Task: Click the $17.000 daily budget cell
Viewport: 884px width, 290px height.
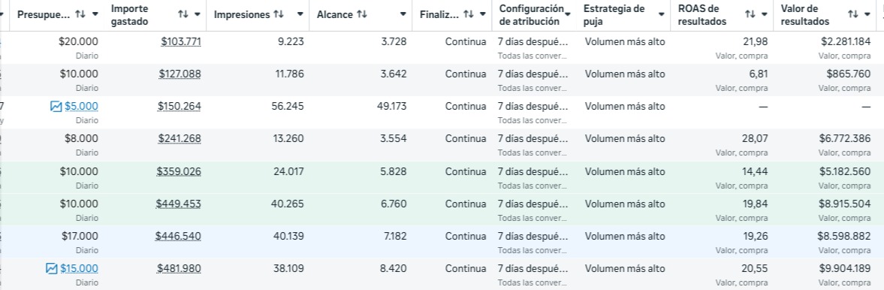Action: click(80, 237)
